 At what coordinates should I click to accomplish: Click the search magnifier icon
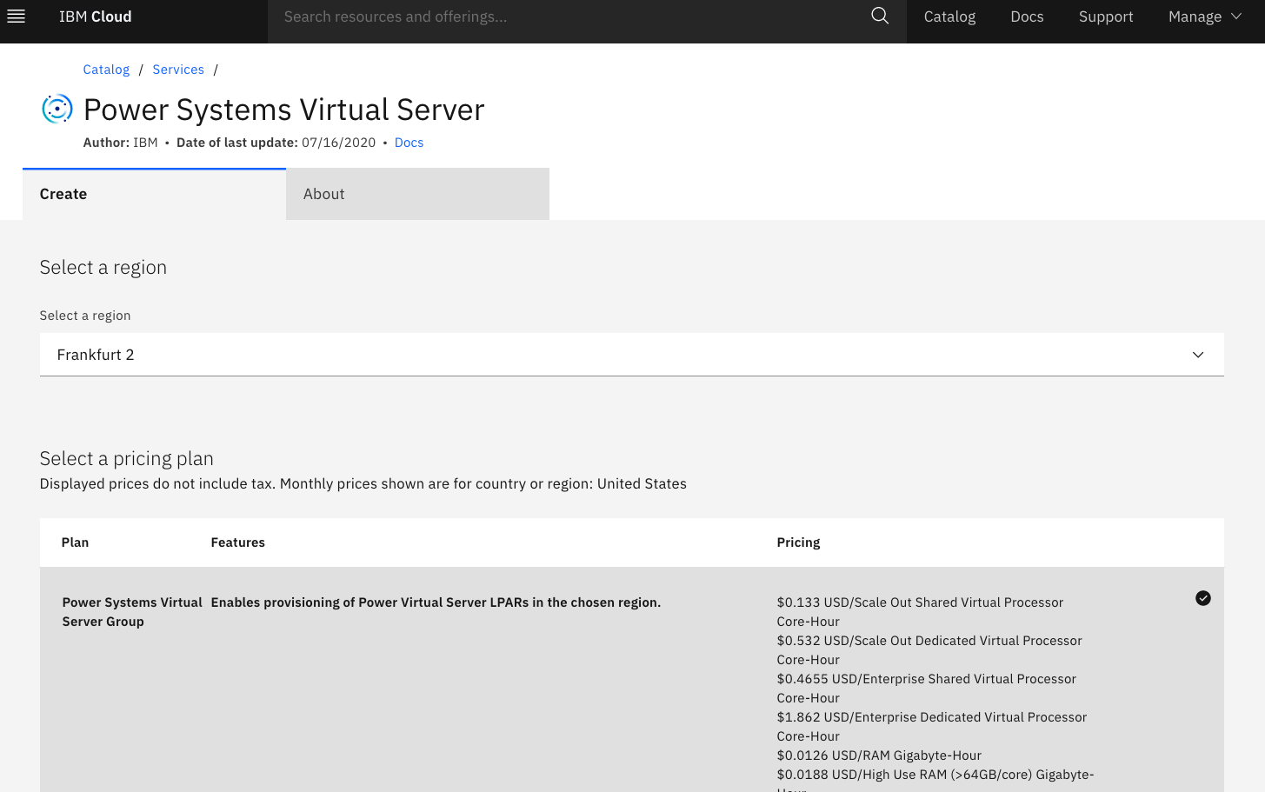point(880,17)
